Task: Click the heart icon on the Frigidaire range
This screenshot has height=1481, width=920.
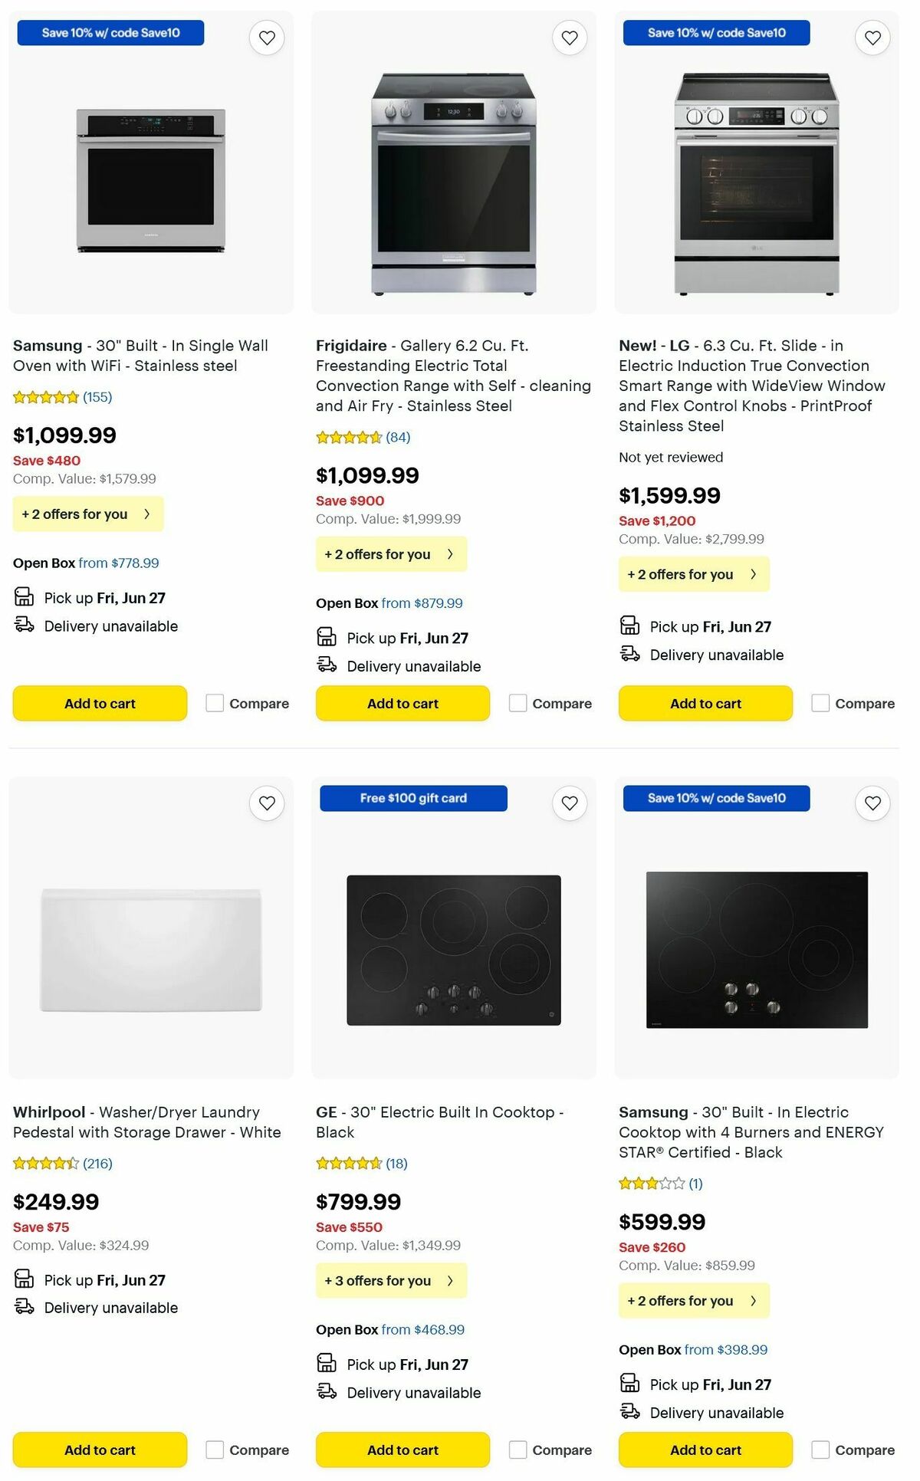Action: (x=569, y=37)
